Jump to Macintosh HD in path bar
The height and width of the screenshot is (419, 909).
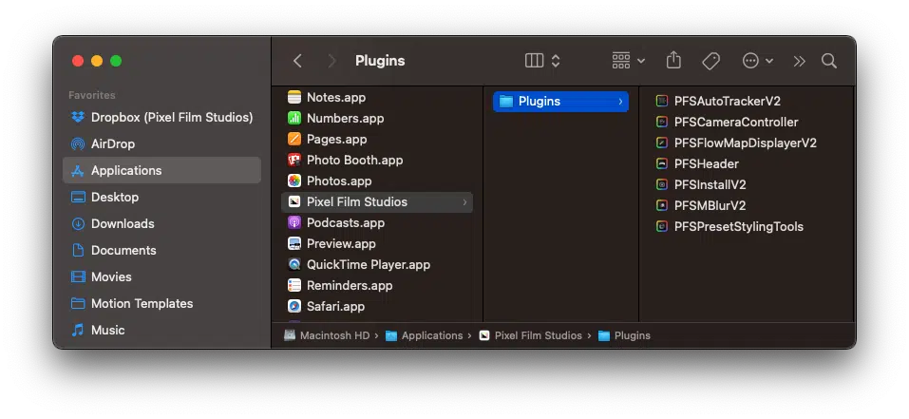pyautogui.click(x=327, y=335)
